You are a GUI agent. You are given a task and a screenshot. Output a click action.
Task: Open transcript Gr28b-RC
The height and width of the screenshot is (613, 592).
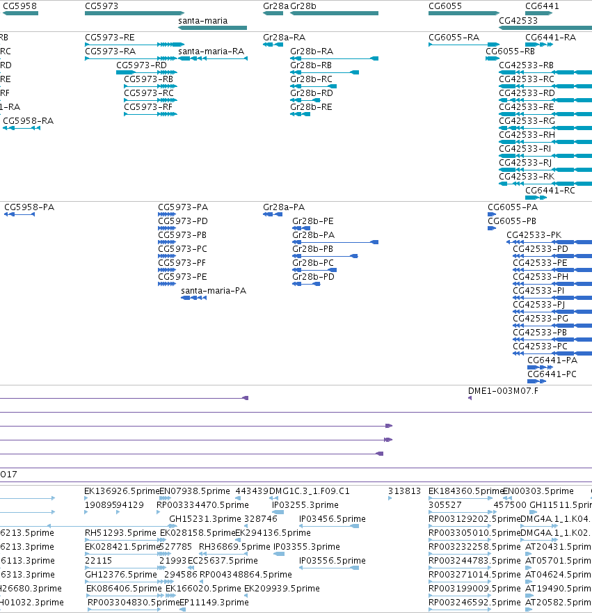pos(311,79)
